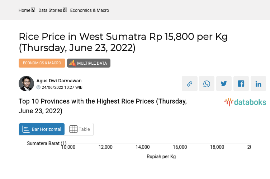Share the article on Twitter
Viewport: 270px width, 179px height.
[224, 84]
